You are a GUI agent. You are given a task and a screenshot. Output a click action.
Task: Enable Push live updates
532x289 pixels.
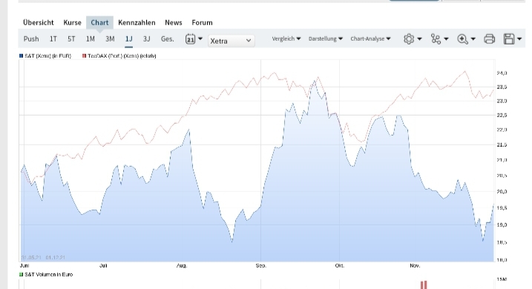click(31, 39)
